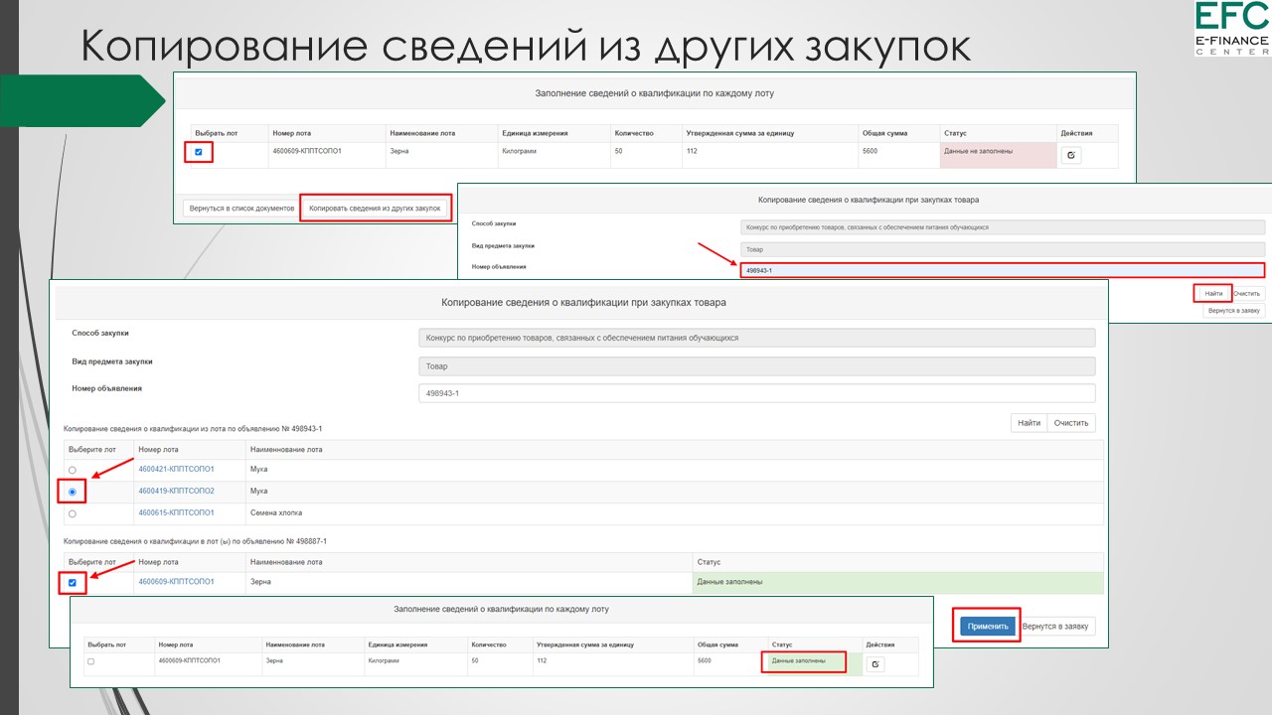
Task: Tick the lot checkbox in the bottom table's 'Данные заполнены' row
Action: tap(91, 660)
